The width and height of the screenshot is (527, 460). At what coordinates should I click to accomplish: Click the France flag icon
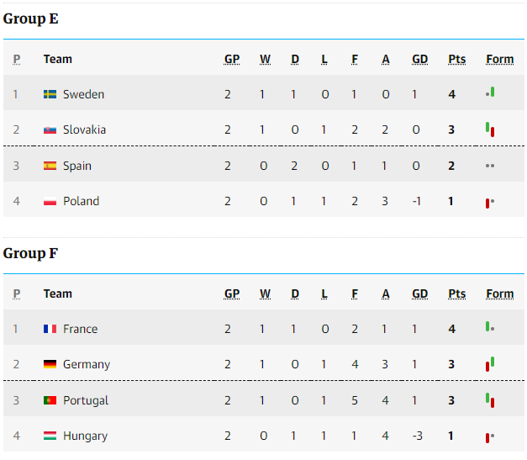pyautogui.click(x=50, y=329)
